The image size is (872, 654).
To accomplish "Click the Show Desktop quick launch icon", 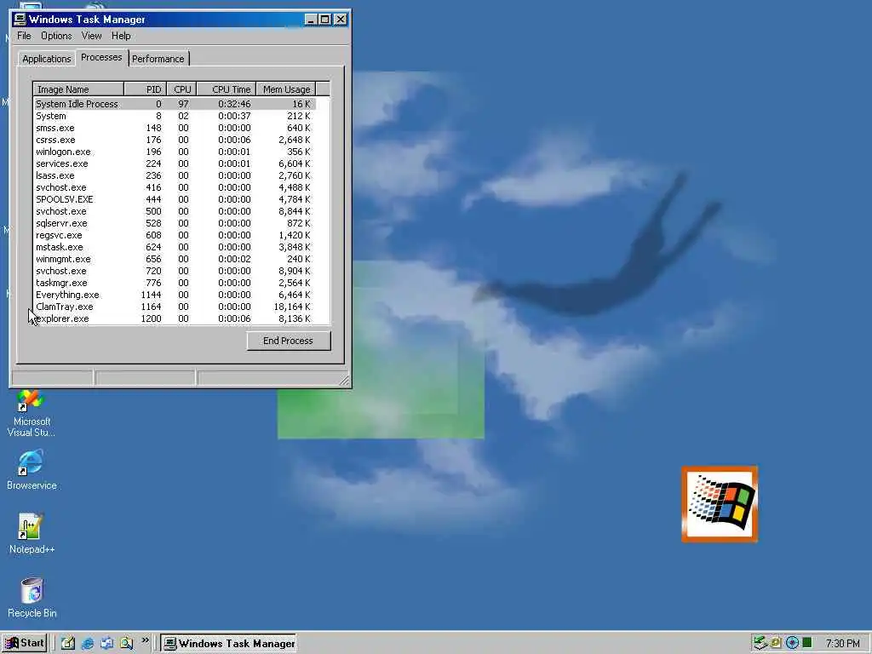I will pos(68,643).
